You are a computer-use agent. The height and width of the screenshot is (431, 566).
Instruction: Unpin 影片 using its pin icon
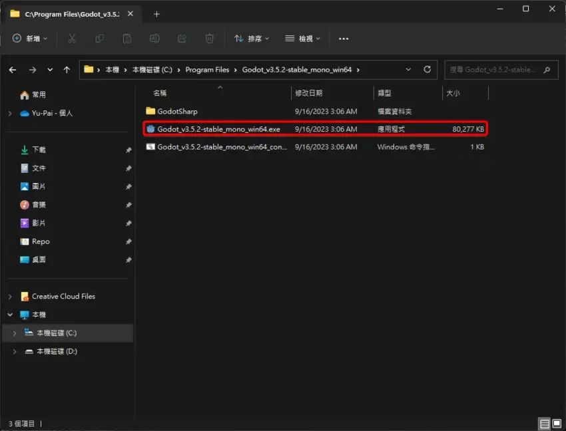tap(129, 223)
